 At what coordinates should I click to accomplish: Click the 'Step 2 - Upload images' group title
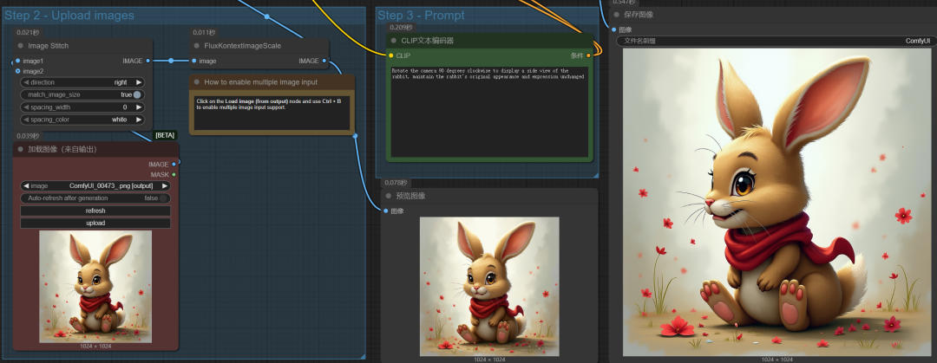click(x=69, y=16)
